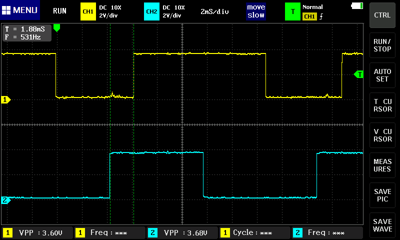Open the MEASURES button
400x240 pixels.
pos(382,165)
